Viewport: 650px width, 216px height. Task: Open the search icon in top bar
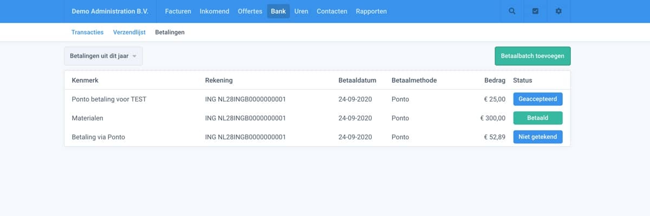[512, 11]
